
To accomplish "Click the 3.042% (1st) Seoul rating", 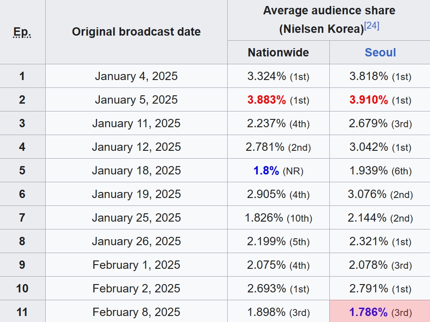I will point(380,147).
